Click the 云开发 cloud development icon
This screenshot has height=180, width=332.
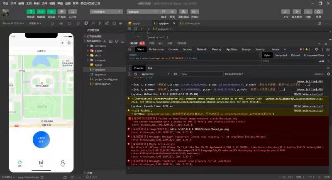pos(73,12)
